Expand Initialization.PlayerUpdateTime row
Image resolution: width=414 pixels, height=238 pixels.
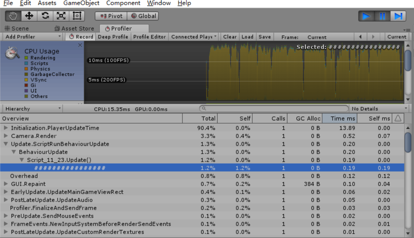(6, 128)
